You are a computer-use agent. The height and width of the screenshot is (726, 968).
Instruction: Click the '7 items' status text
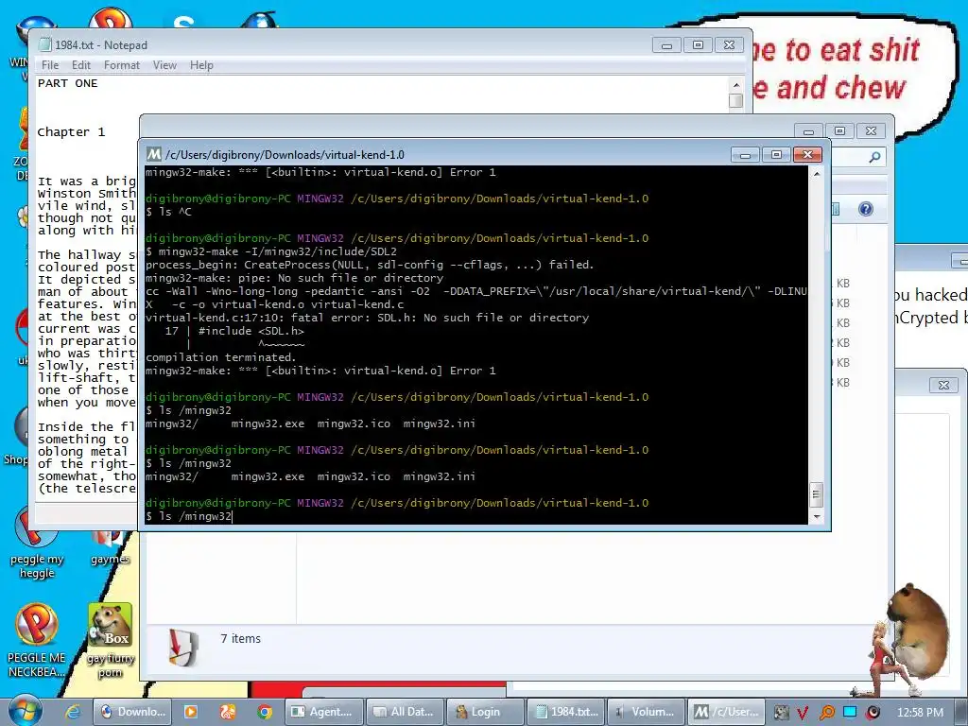pyautogui.click(x=241, y=639)
